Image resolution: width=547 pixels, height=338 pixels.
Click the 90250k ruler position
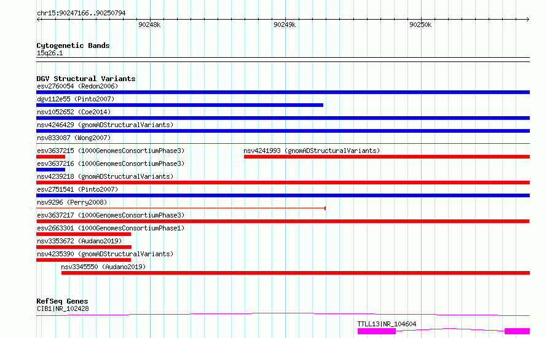pyautogui.click(x=420, y=25)
